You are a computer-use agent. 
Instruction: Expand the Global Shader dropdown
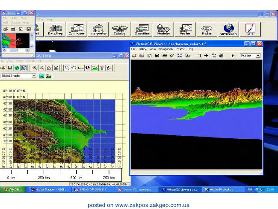pyautogui.click(x=34, y=76)
